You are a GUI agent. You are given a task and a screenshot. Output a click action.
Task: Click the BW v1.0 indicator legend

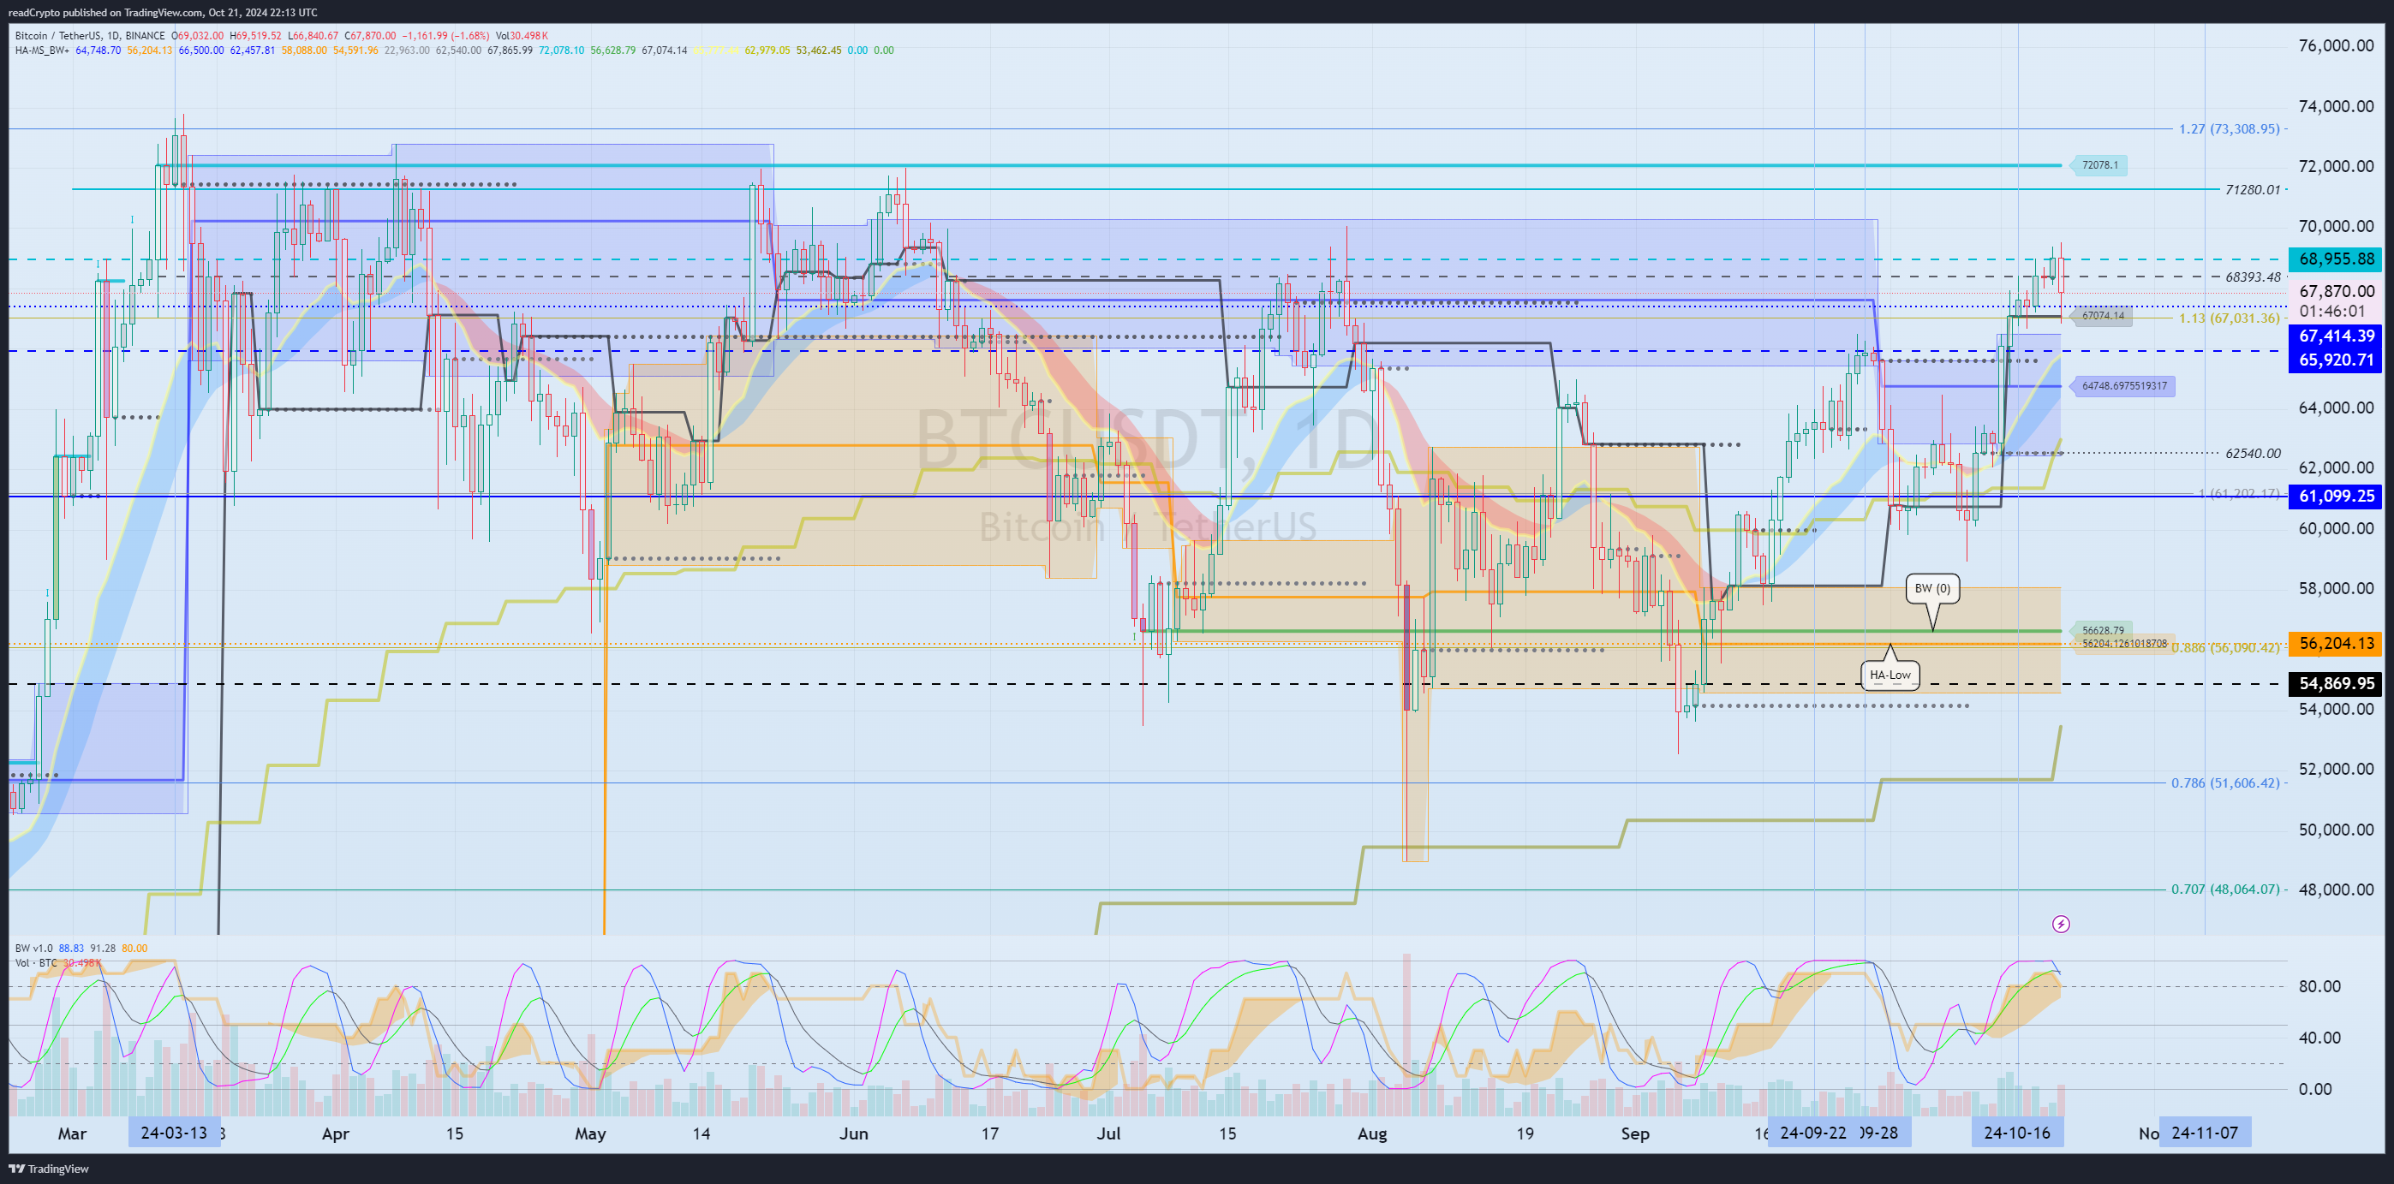pyautogui.click(x=33, y=948)
